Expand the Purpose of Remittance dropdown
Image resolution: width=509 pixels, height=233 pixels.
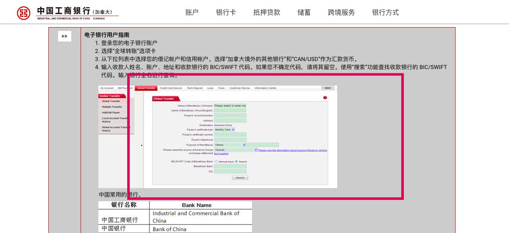point(243,145)
